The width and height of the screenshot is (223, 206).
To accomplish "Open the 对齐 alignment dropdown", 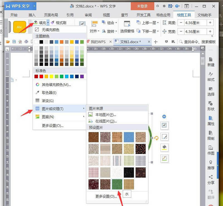I will click(95, 31).
